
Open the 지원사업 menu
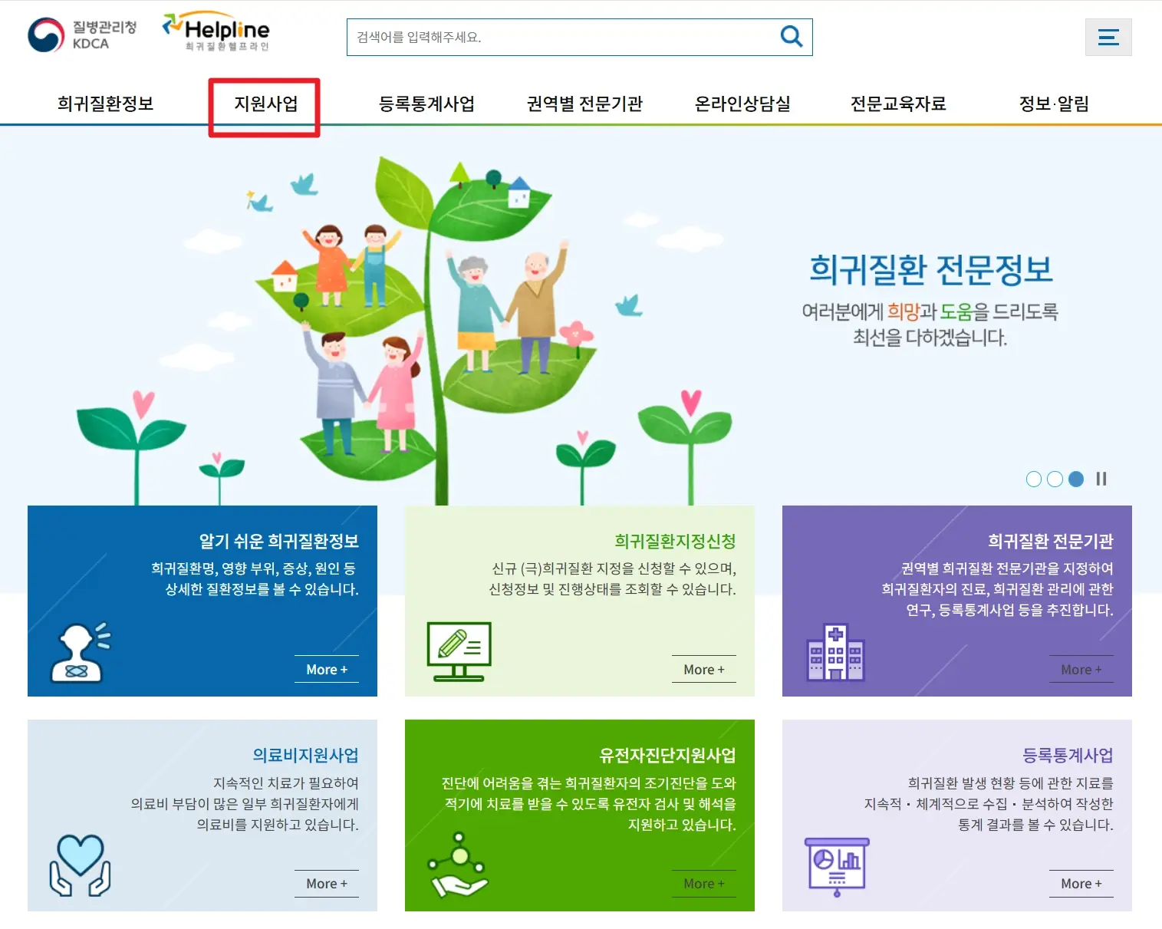[x=264, y=104]
